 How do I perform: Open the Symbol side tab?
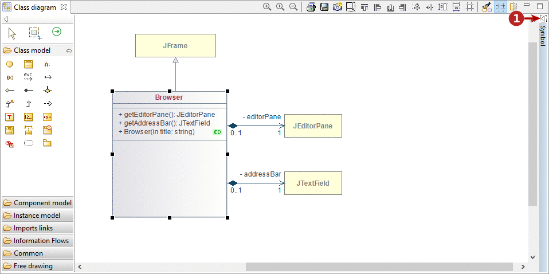click(x=543, y=36)
